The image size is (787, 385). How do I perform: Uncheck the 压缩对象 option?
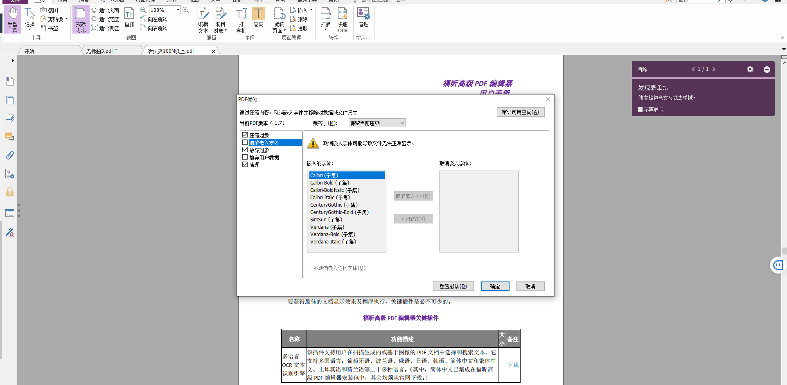click(245, 135)
